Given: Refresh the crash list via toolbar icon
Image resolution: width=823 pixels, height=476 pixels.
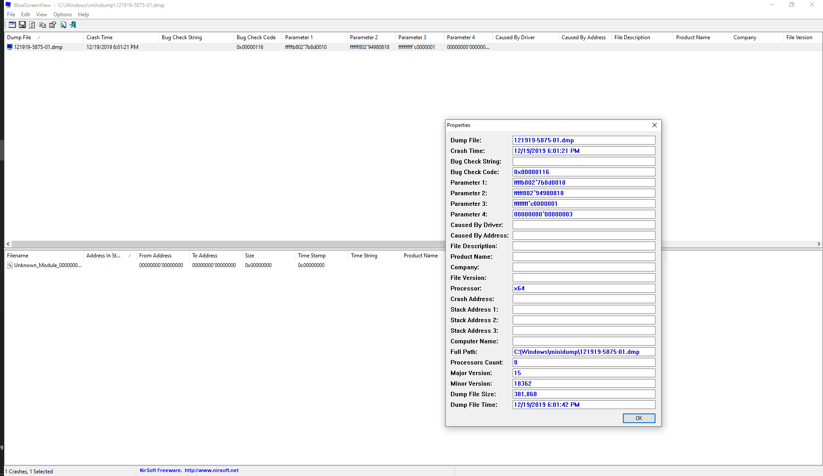Looking at the screenshot, I should (x=33, y=25).
